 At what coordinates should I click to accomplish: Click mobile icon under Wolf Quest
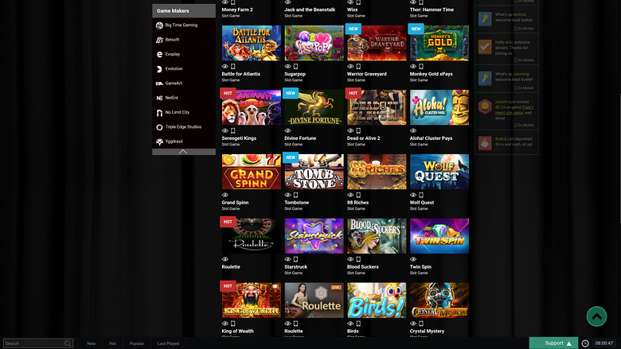[421, 195]
